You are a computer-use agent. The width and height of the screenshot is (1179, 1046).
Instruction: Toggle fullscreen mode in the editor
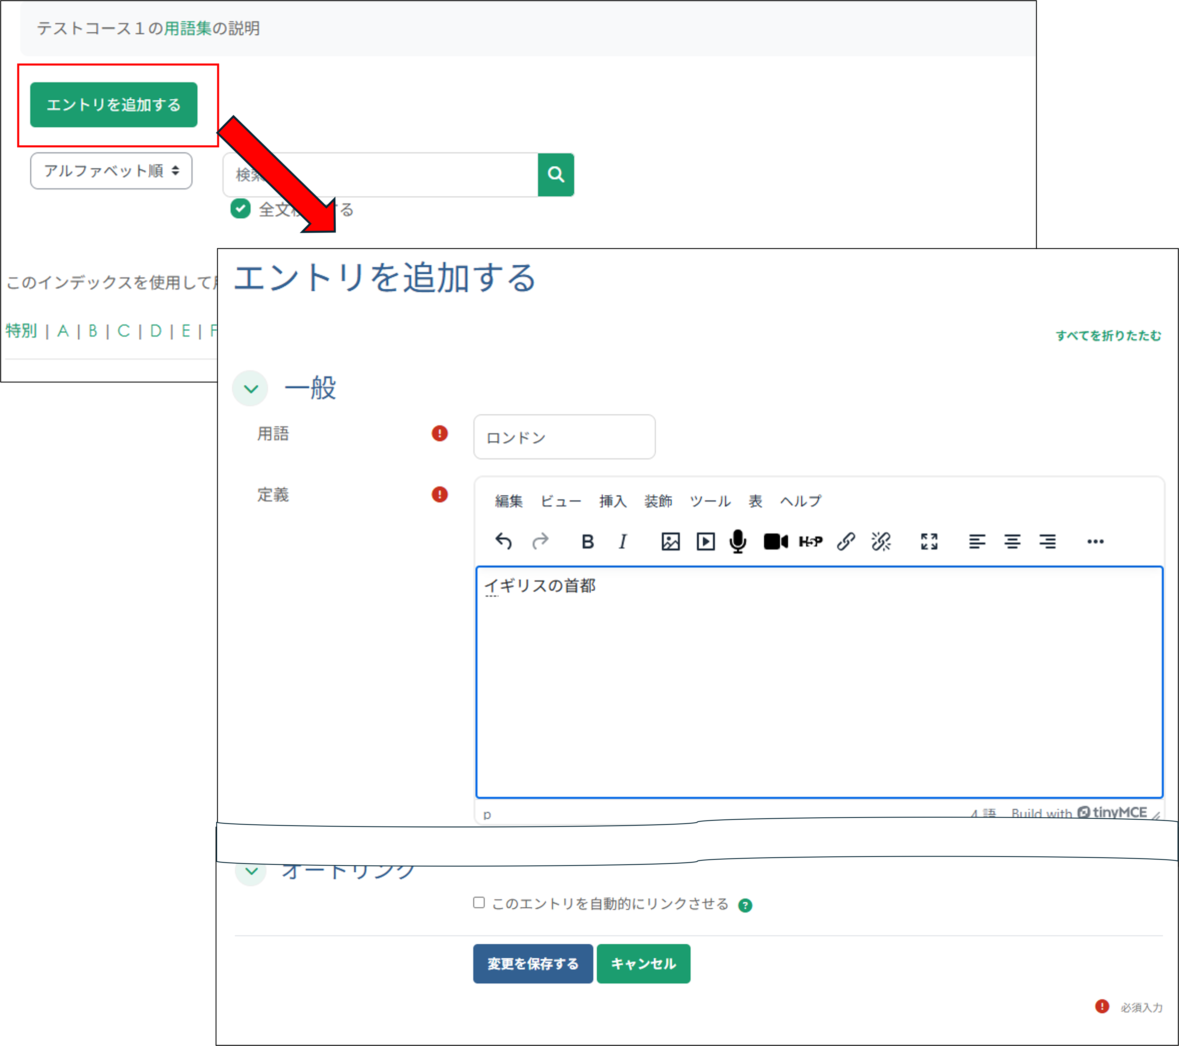click(929, 541)
